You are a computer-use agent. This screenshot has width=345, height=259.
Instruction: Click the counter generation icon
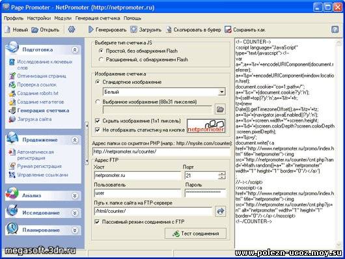coord(12,110)
